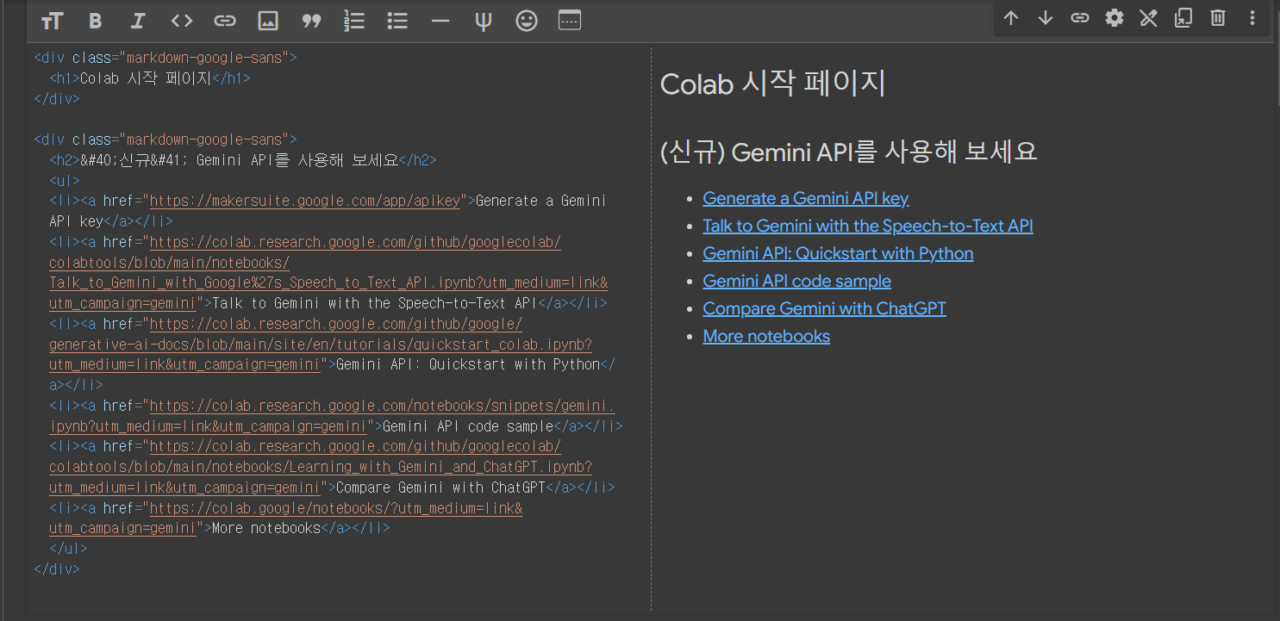This screenshot has width=1280, height=621.
Task: Insert LaTeX equation psi icon
Action: (484, 21)
